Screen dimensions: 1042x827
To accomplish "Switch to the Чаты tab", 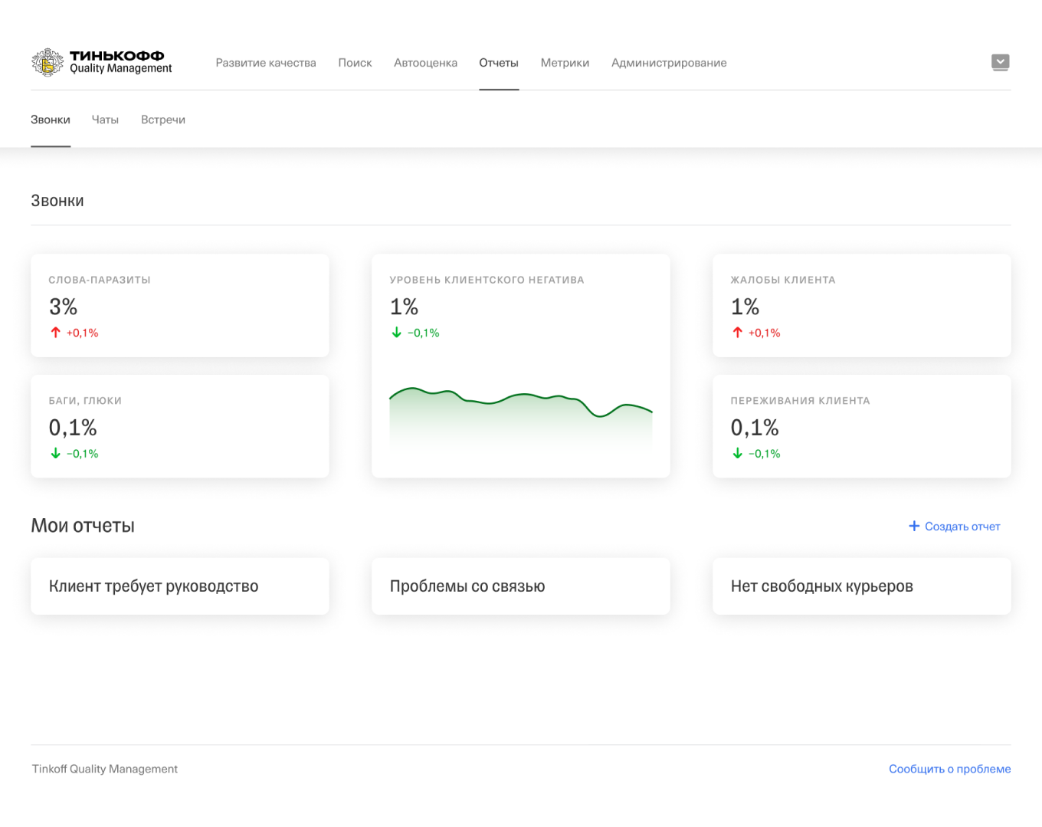I will point(105,120).
